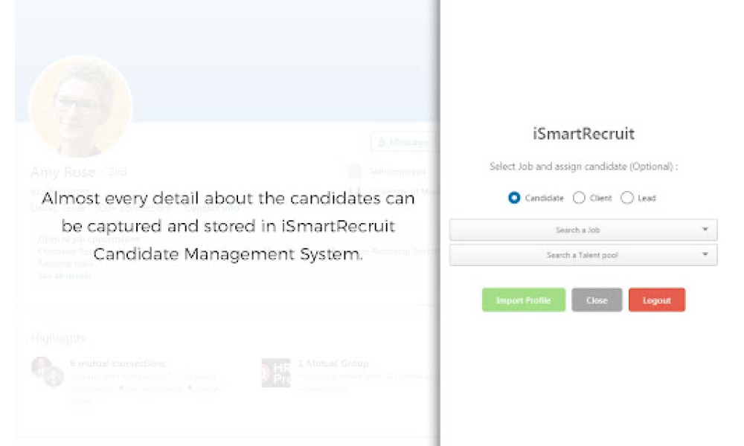The height and width of the screenshot is (446, 744).
Task: Select the Lead radio option
Action: click(626, 198)
